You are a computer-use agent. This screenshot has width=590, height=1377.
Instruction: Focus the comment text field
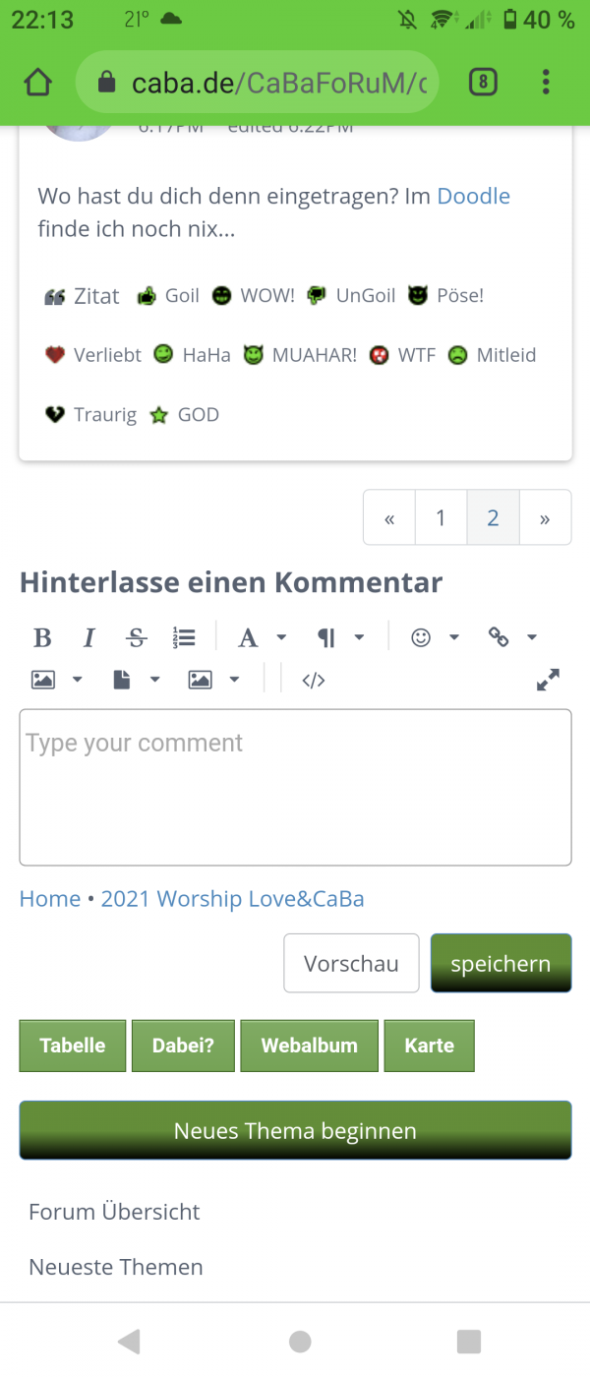[295, 787]
